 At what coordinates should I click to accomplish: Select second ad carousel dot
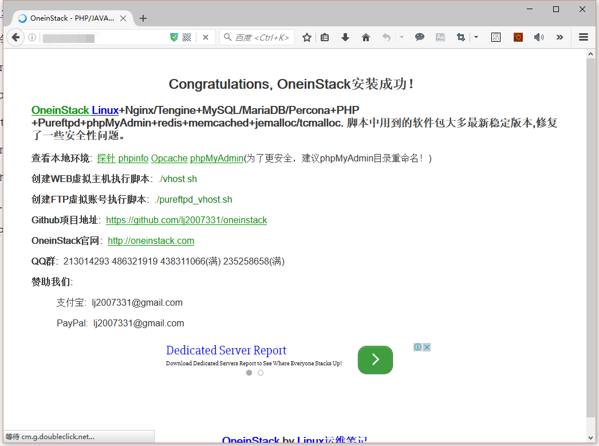pyautogui.click(x=261, y=373)
